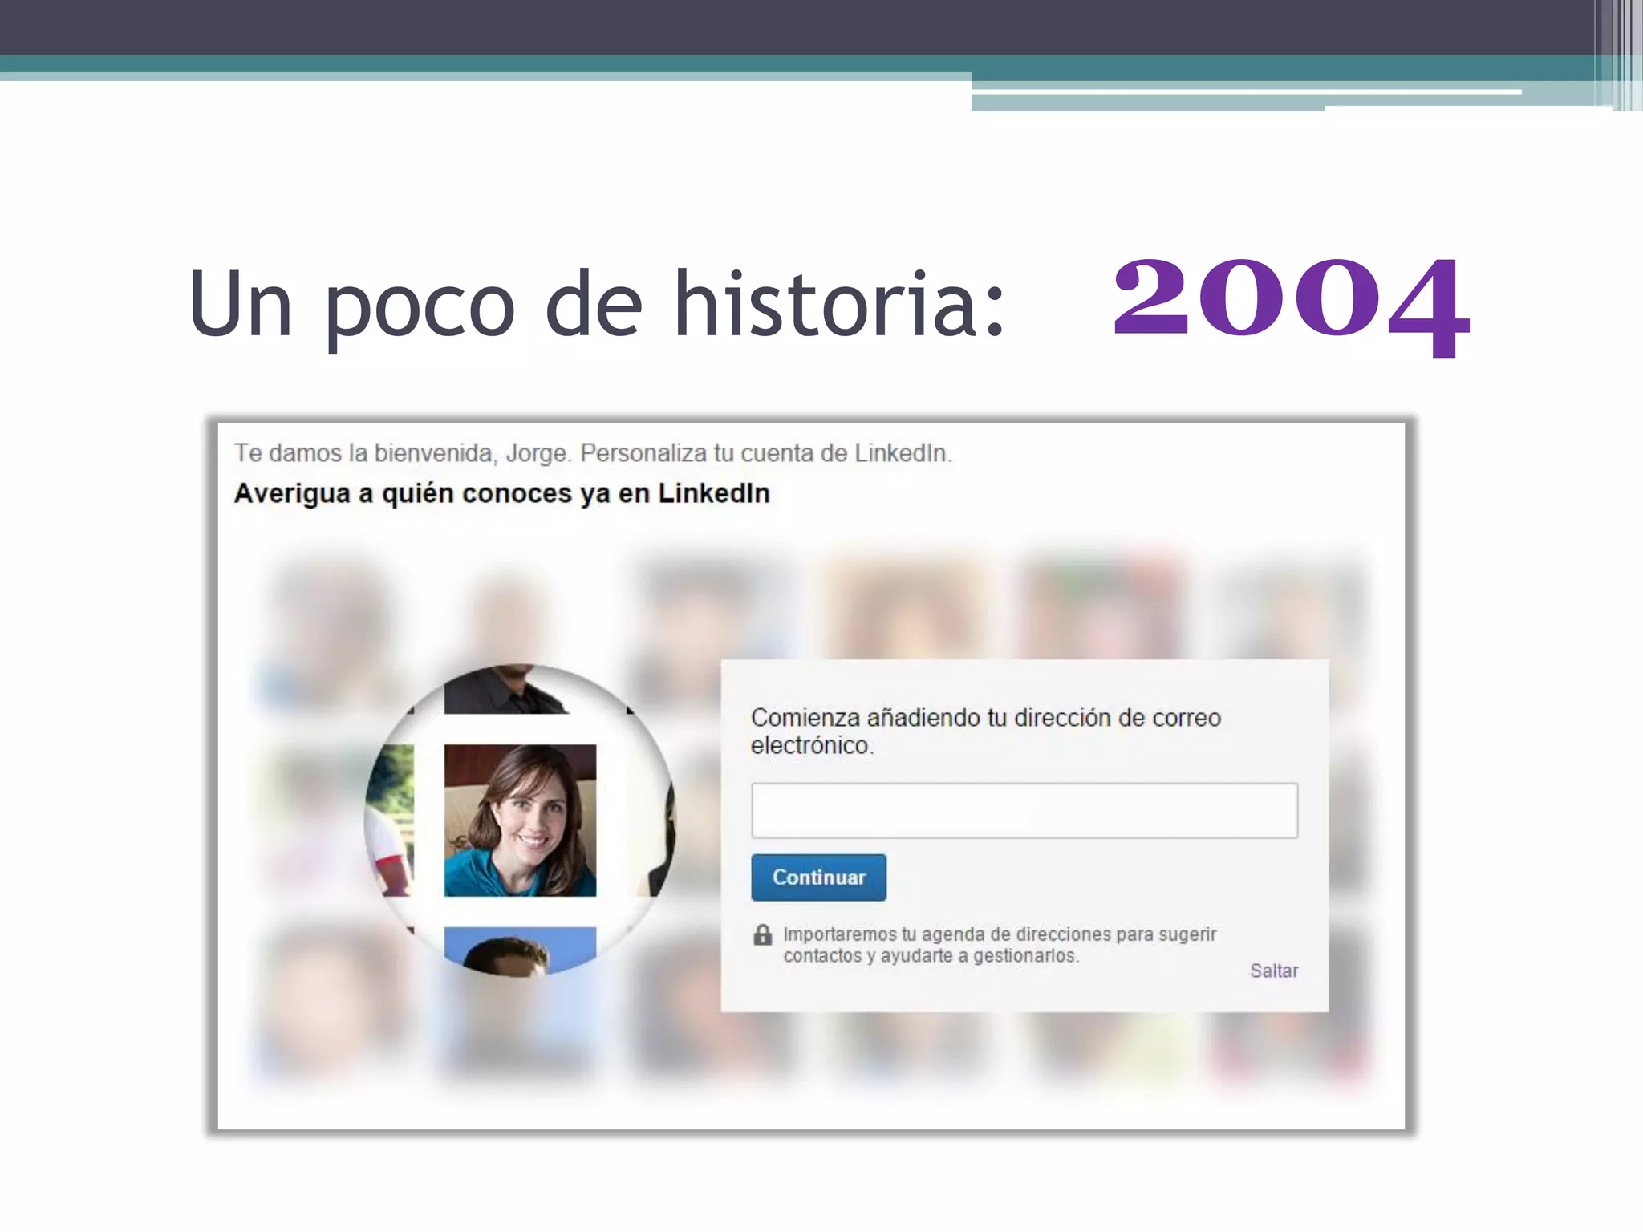Click the email address input field
This screenshot has width=1643, height=1232.
point(1024,810)
